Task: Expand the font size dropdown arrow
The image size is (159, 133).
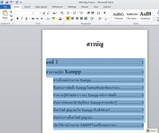Action: pos(40,13)
